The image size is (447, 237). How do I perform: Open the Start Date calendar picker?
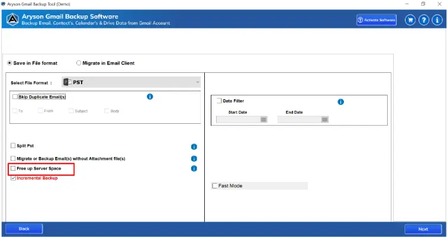(x=263, y=120)
